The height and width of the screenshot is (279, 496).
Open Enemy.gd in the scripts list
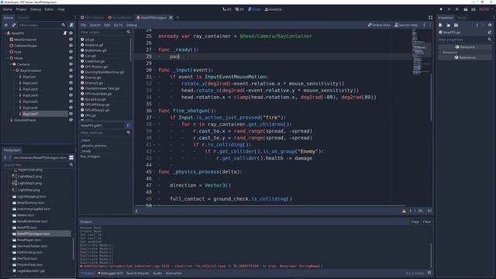[93, 77]
